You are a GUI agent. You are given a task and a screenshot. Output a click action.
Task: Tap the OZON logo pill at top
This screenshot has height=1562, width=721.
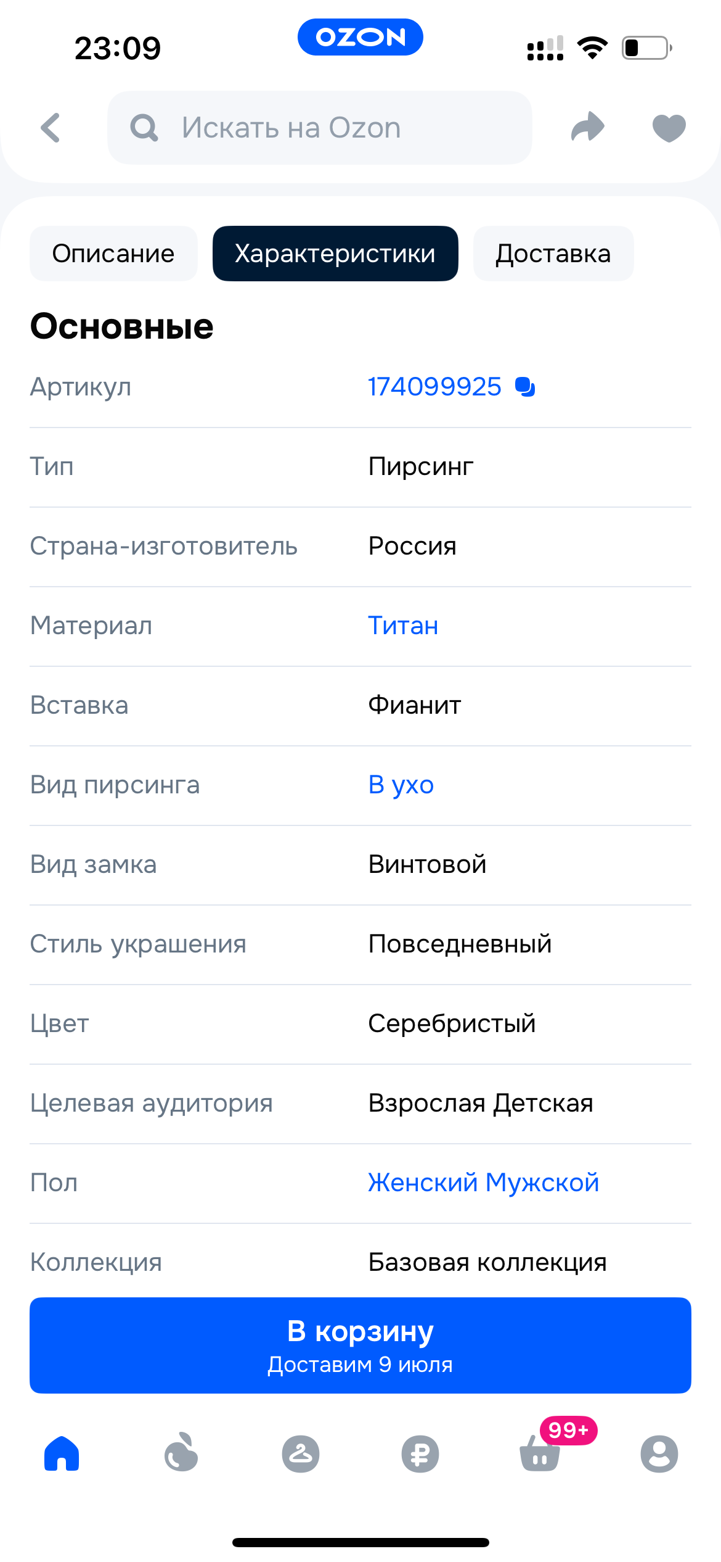point(360,37)
